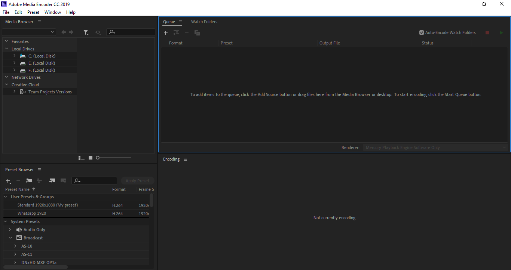Click the green Start Queue button
The height and width of the screenshot is (270, 511).
[x=501, y=33]
